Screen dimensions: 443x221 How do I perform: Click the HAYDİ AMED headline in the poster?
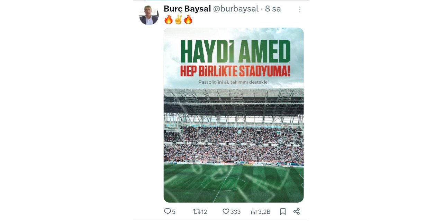235,51
